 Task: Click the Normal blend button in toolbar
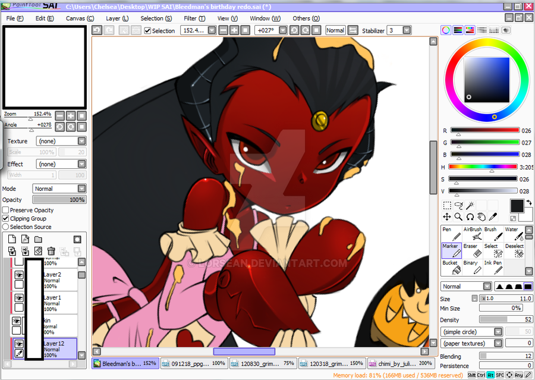(x=335, y=30)
